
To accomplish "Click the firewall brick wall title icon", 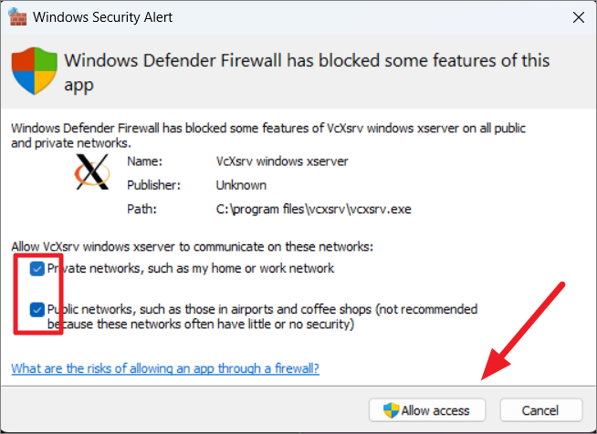I will 17,16.
